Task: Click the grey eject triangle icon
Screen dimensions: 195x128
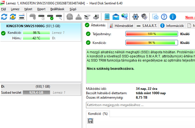Action: [79, 17]
